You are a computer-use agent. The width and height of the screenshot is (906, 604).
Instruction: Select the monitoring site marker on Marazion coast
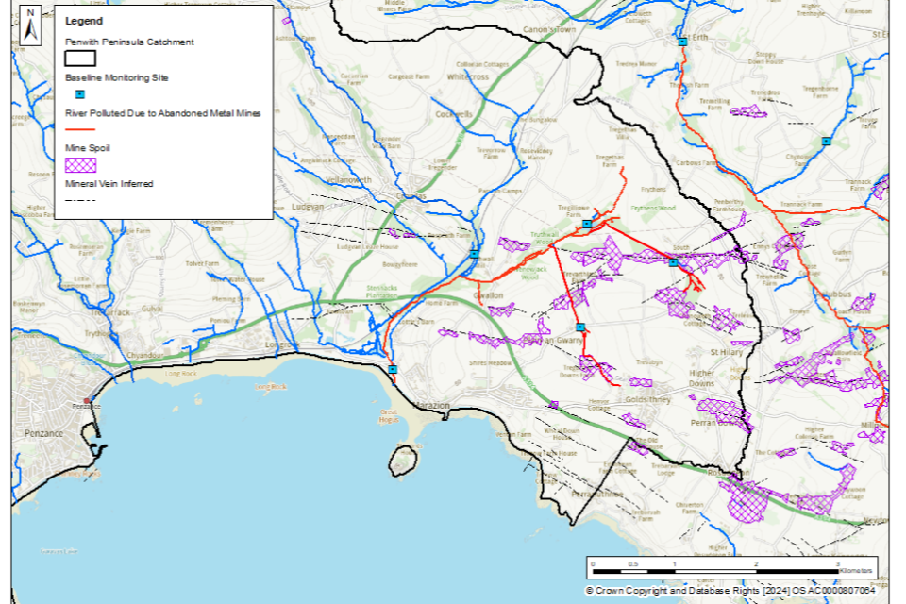coord(393,369)
